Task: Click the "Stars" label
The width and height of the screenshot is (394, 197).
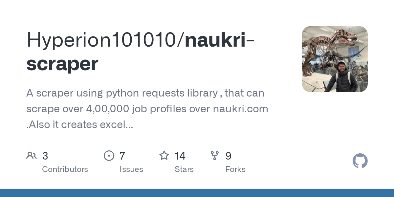Action: click(184, 169)
